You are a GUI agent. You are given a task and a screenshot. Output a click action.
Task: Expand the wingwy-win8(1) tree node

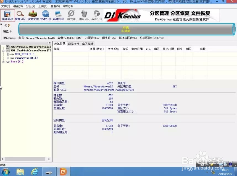(x=7, y=58)
